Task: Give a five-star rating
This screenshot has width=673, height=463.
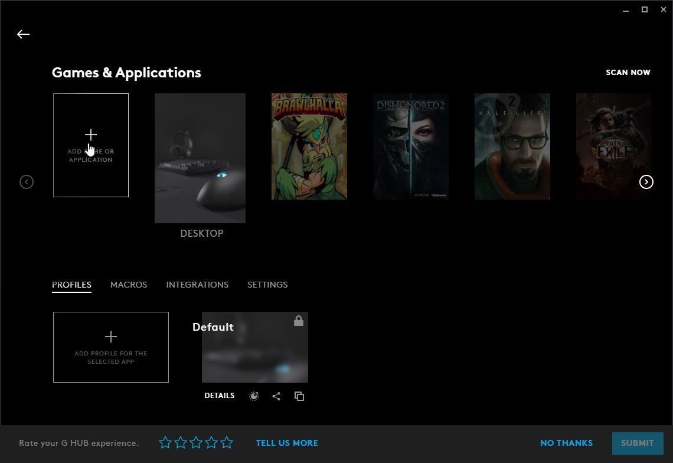Action: pos(227,442)
